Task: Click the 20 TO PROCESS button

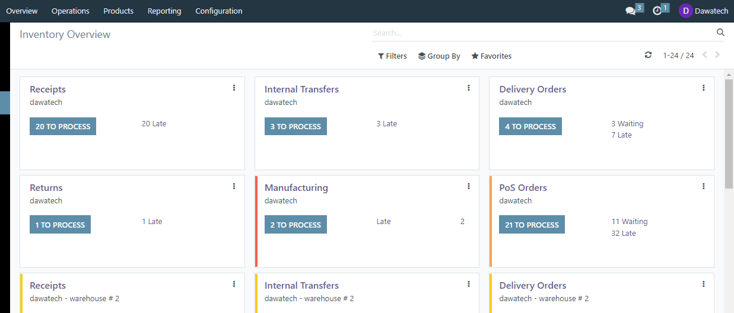Action: 63,126
